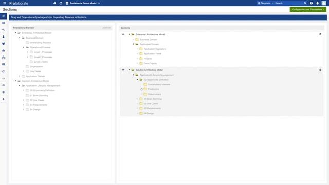329x185 pixels.
Task: Collapse Operational Process in Repository Browser
Action: pos(24,47)
